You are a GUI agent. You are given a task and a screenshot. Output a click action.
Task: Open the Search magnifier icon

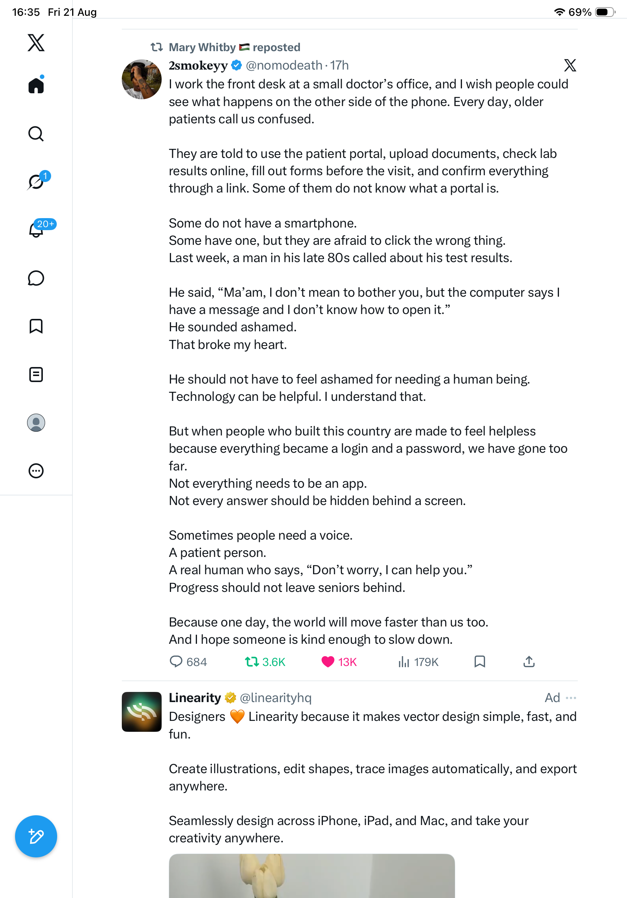point(36,134)
